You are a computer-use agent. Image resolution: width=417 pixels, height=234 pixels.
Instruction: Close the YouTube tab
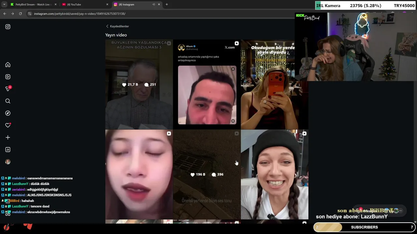point(107,5)
